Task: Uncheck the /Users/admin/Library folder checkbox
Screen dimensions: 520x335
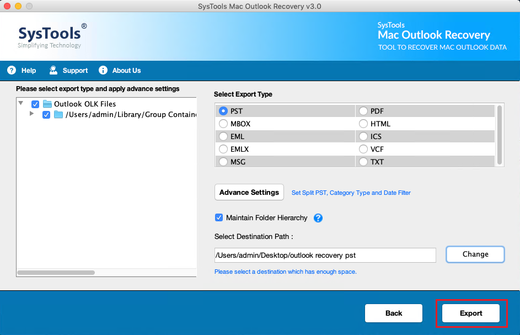Action: pos(46,115)
